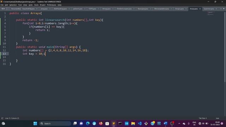Open the File menu

click(x=2, y=5)
